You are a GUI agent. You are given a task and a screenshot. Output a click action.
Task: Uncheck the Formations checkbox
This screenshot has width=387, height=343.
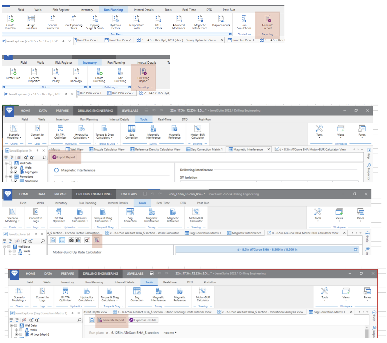coord(10,177)
